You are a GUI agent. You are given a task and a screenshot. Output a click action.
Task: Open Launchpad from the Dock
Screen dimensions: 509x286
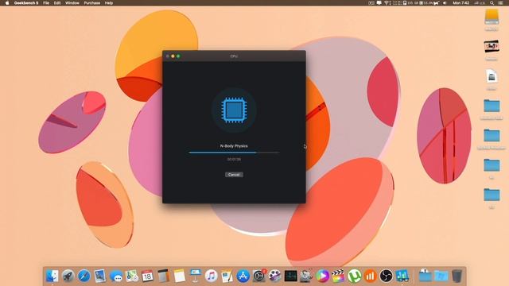pos(68,276)
